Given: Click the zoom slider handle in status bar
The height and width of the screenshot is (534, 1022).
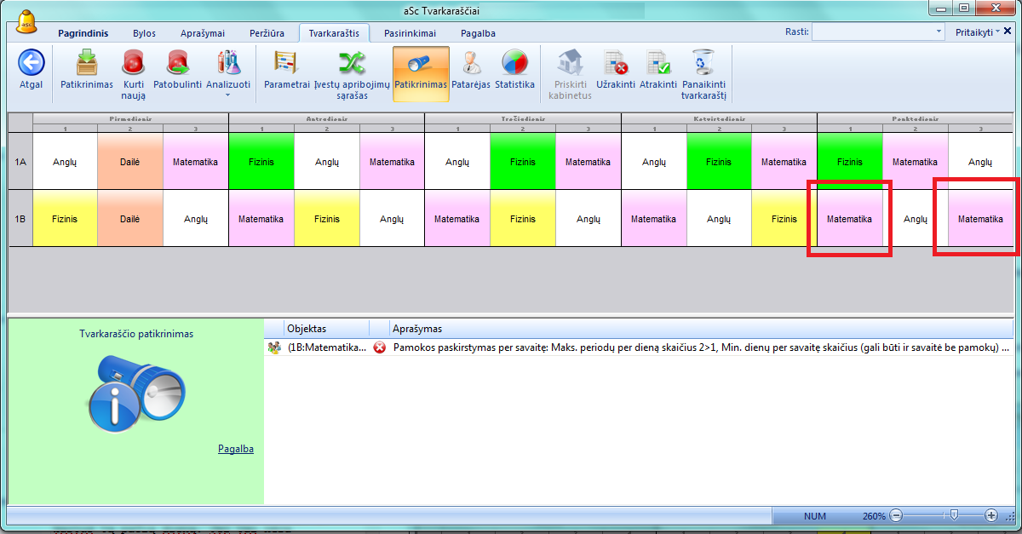Looking at the screenshot, I should [x=955, y=515].
